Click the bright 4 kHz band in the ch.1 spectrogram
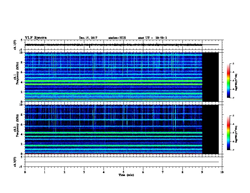Image resolution: width=250 pixels, height=193 pixels. tap(114, 81)
